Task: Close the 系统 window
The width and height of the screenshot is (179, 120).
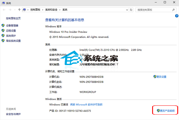Action: [174, 2]
